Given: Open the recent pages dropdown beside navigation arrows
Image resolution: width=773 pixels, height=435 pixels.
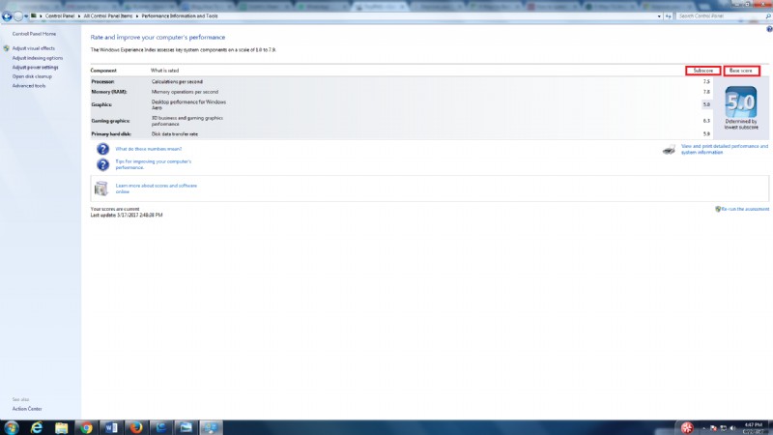Looking at the screenshot, I should 26,16.
